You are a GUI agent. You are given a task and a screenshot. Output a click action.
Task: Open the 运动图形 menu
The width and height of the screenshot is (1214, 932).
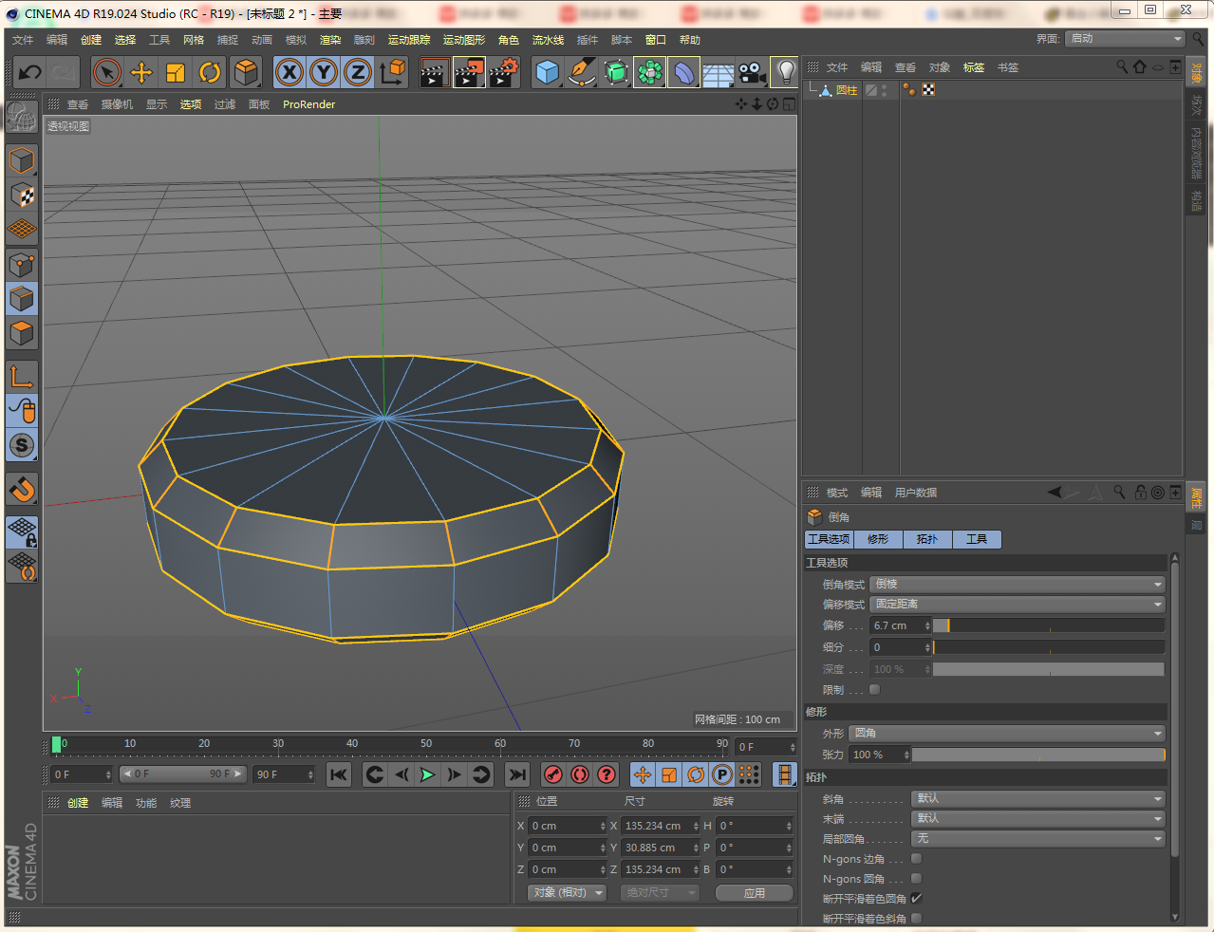[x=464, y=40]
